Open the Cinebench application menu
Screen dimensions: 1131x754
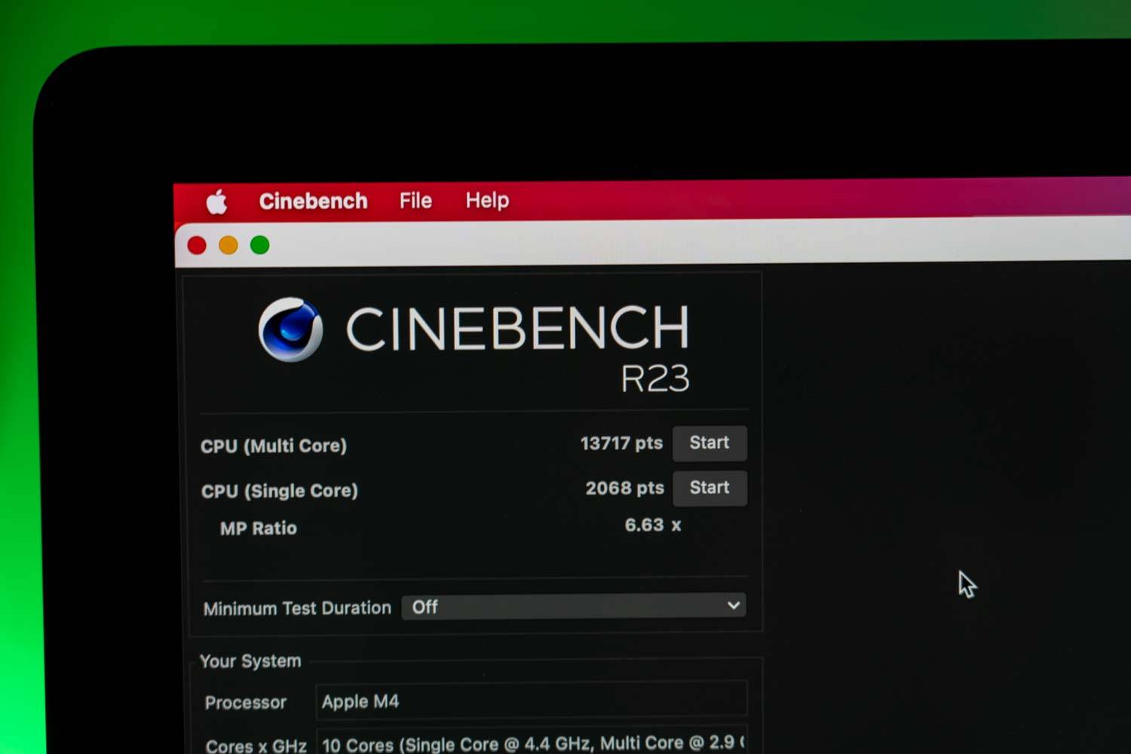(x=313, y=201)
